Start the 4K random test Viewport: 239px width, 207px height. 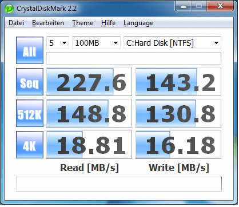30,145
